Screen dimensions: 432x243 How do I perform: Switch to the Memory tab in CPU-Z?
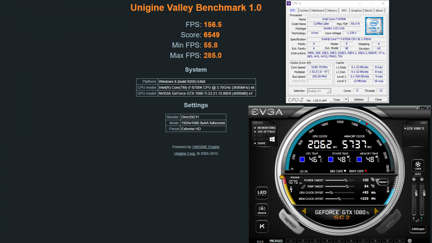(332, 10)
